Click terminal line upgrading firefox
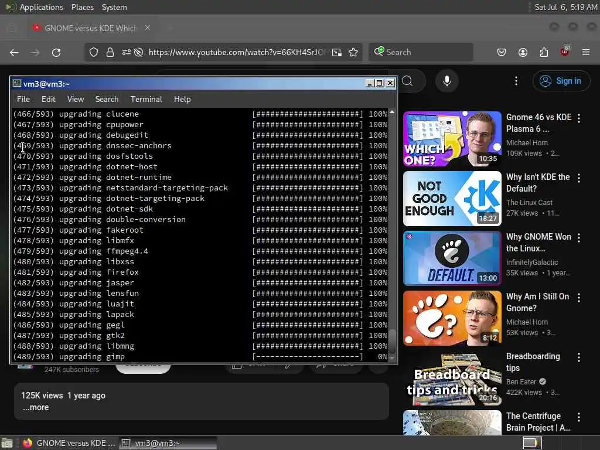The height and width of the screenshot is (450, 600). [x=200, y=272]
